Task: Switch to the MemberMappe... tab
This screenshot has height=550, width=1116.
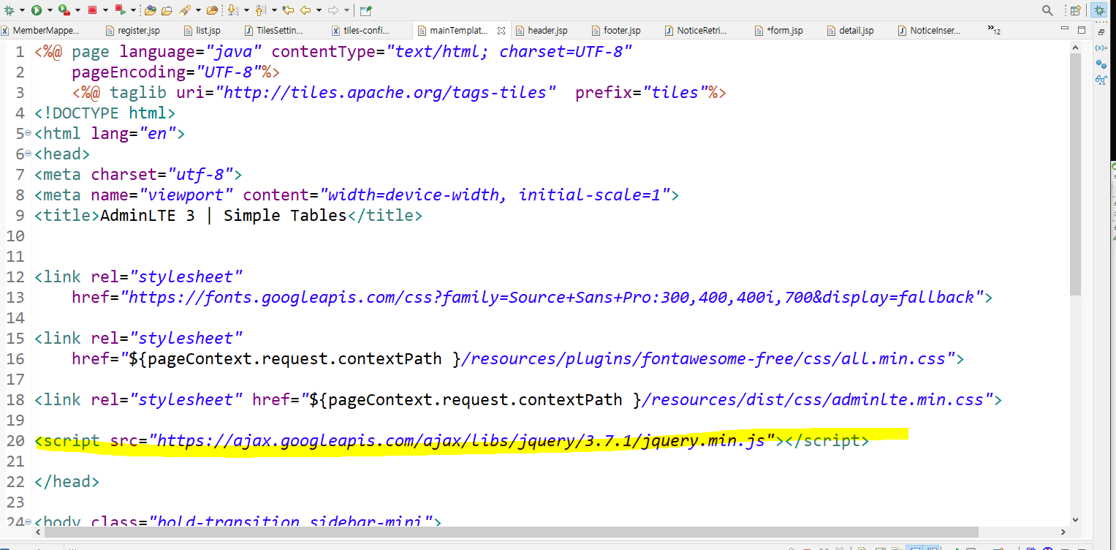Action: [40, 31]
